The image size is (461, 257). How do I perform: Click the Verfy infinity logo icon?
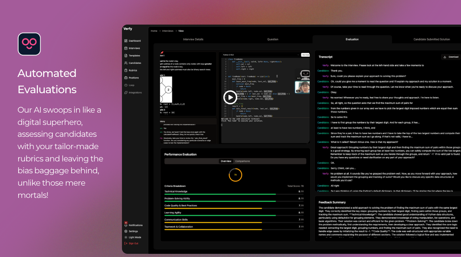[x=29, y=44]
